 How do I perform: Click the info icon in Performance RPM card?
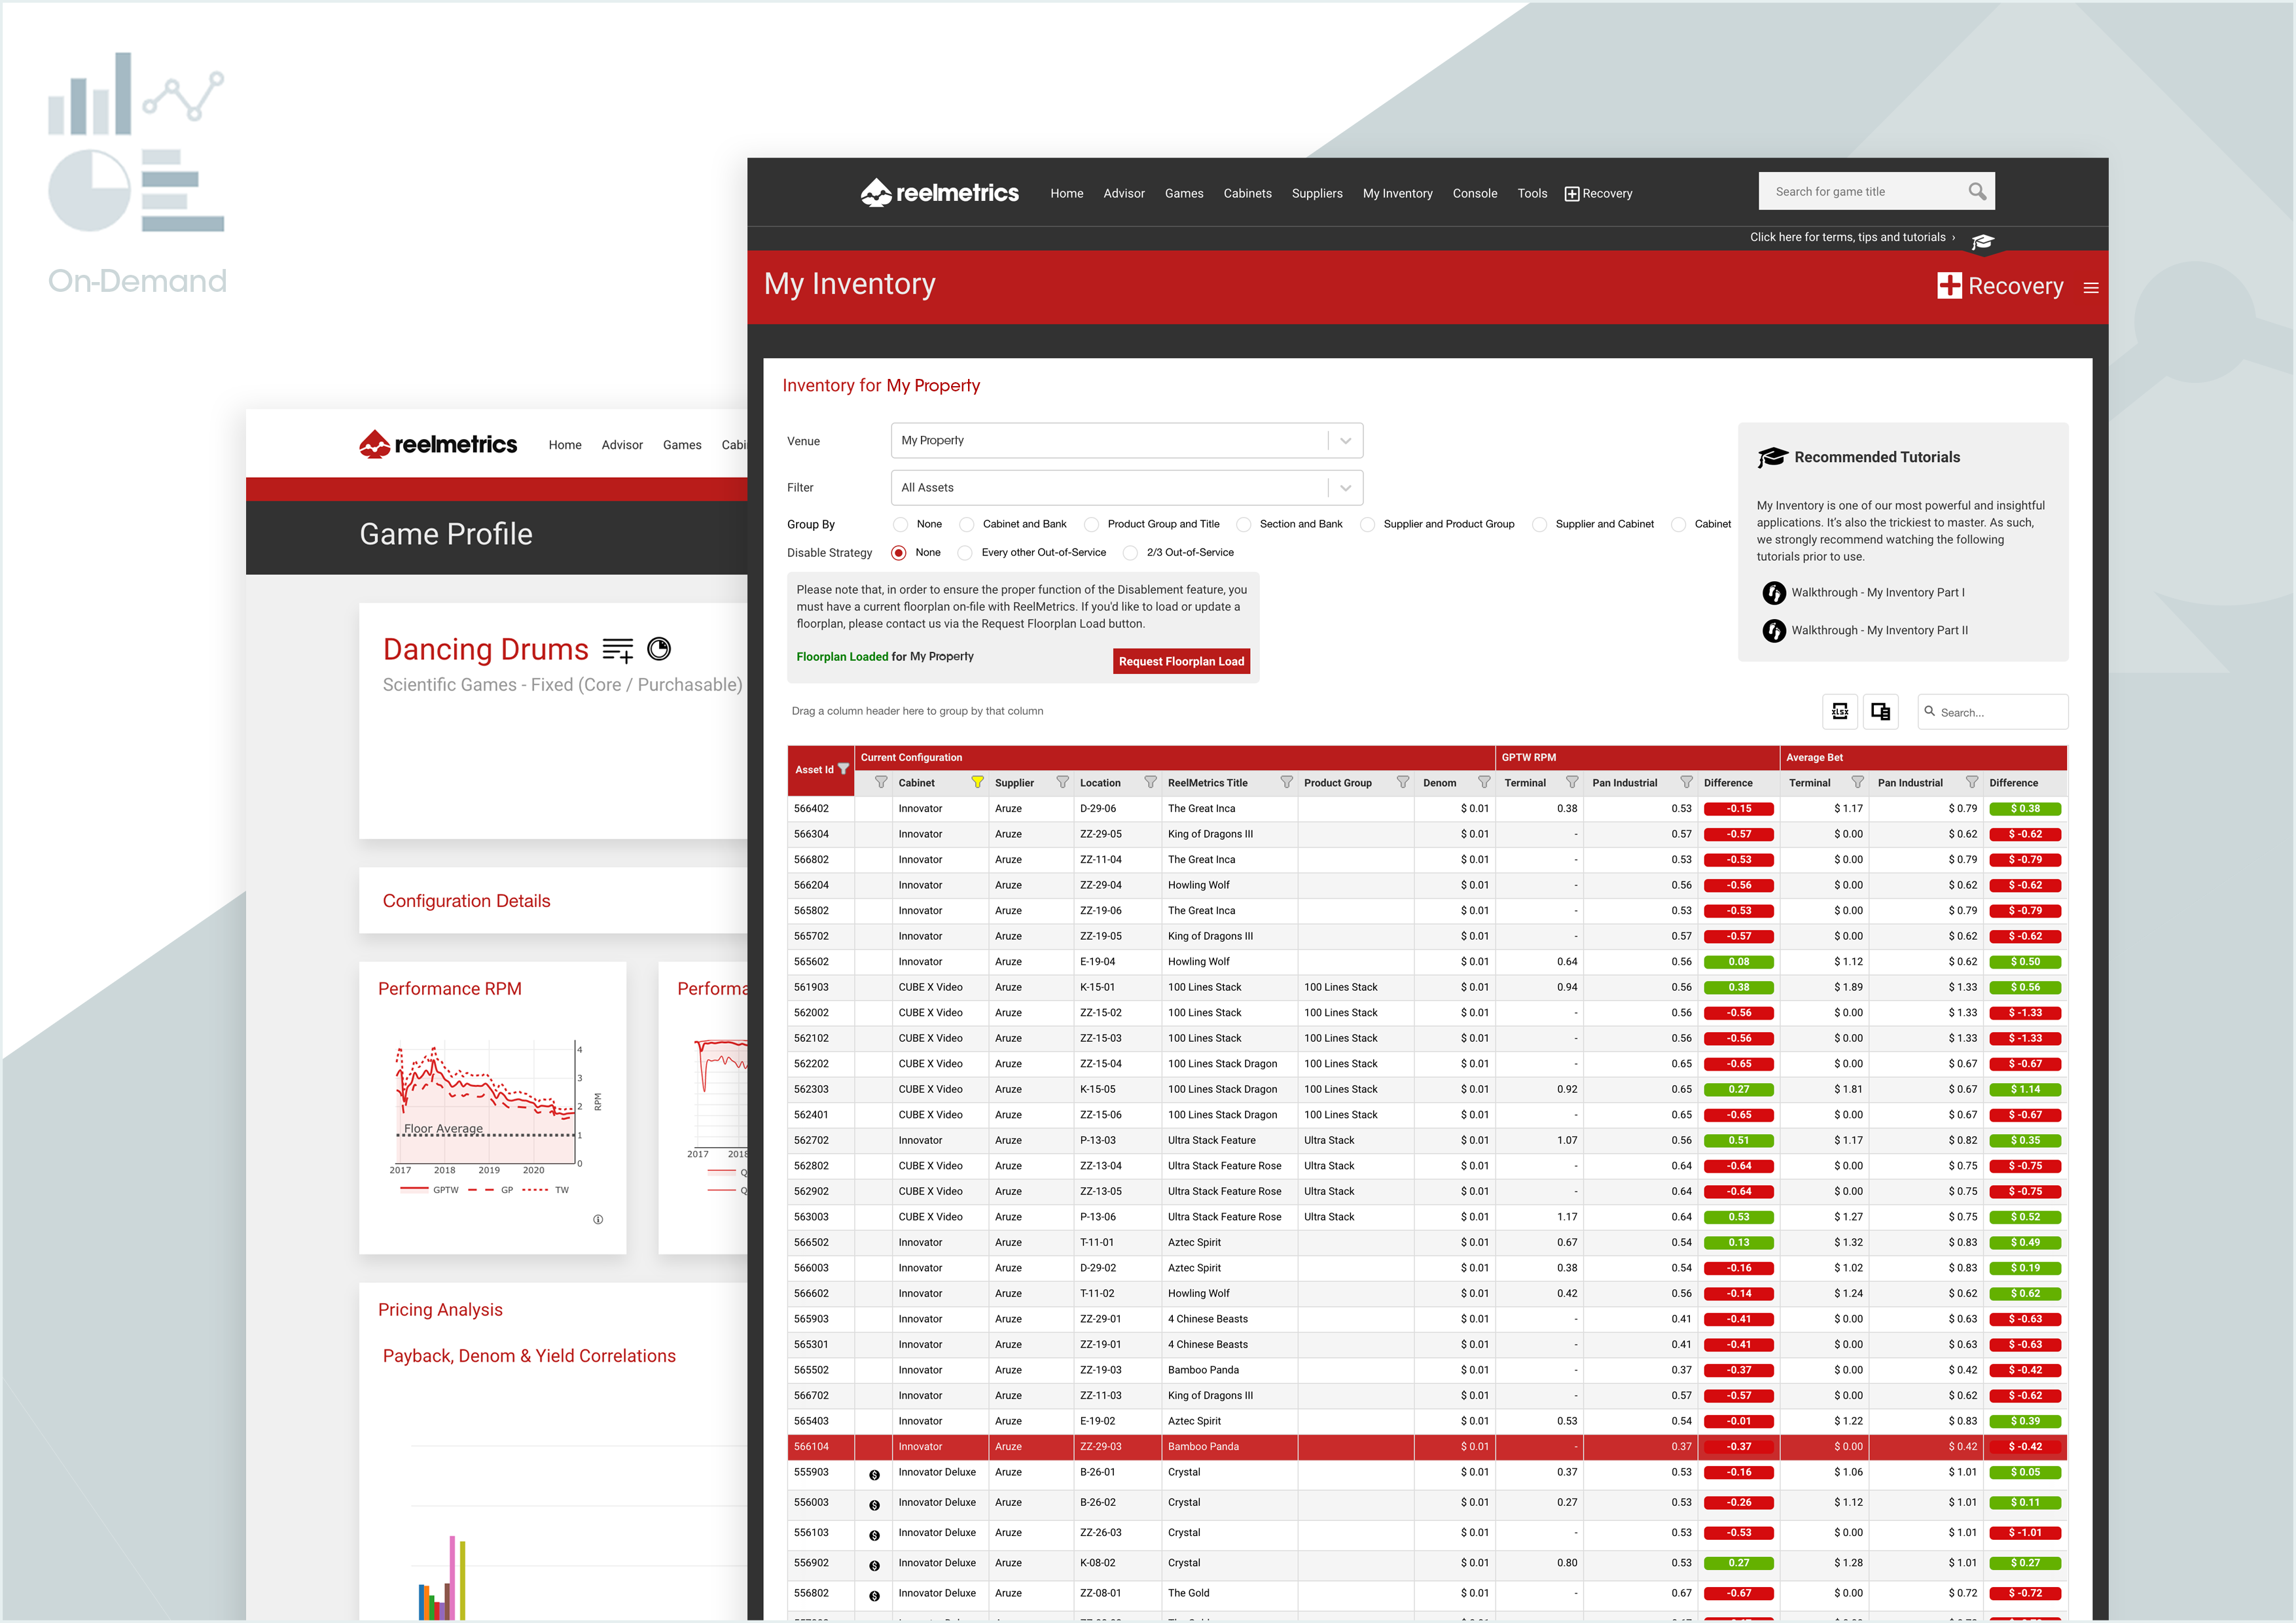click(x=598, y=1219)
